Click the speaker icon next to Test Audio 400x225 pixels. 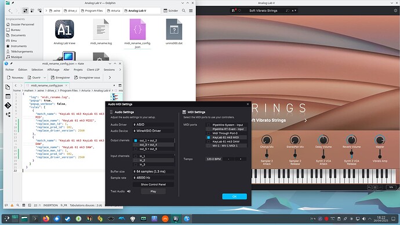coord(129,191)
